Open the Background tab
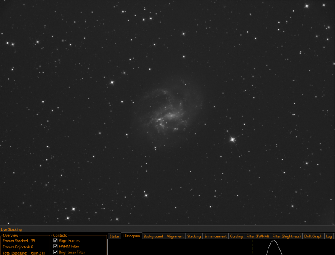 click(153, 236)
